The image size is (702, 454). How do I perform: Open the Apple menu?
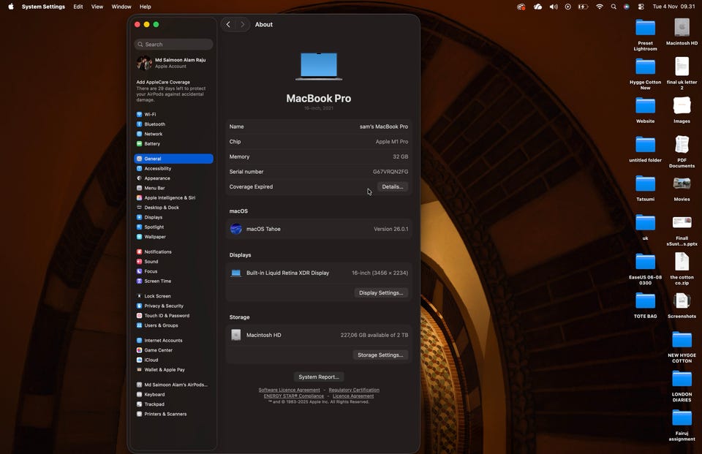tap(11, 7)
